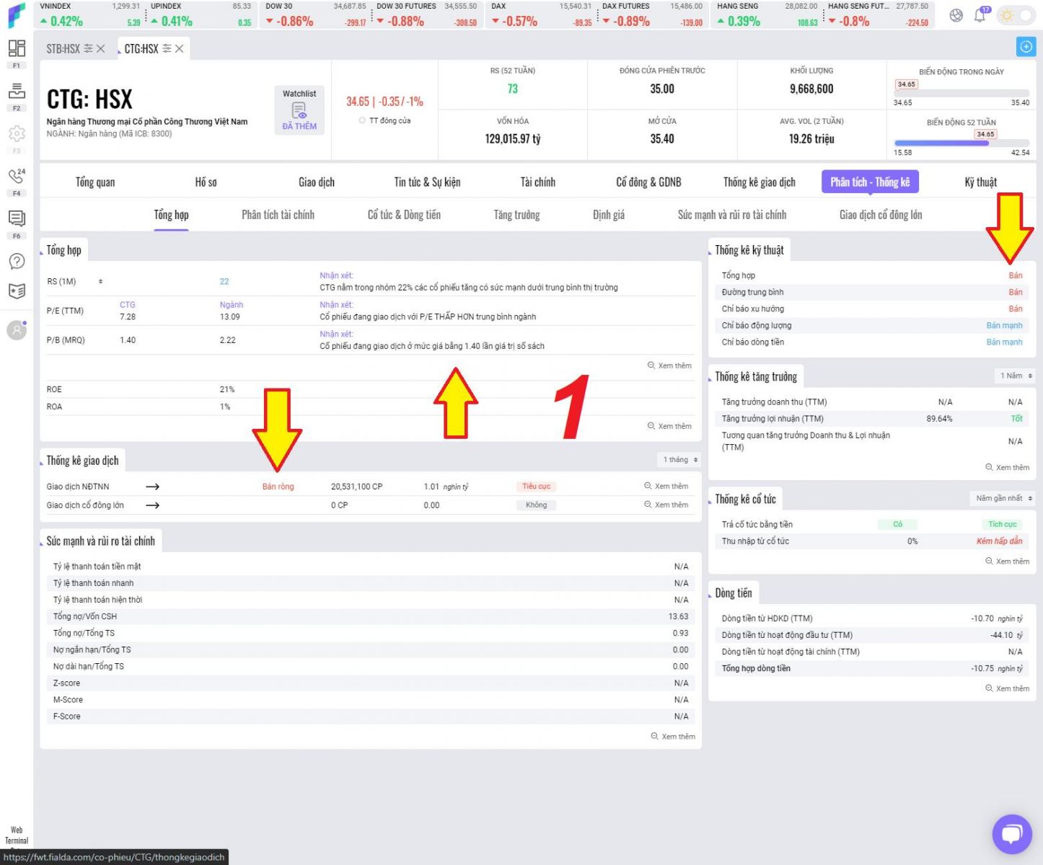Click the Tiêu cực tag

pos(536,487)
